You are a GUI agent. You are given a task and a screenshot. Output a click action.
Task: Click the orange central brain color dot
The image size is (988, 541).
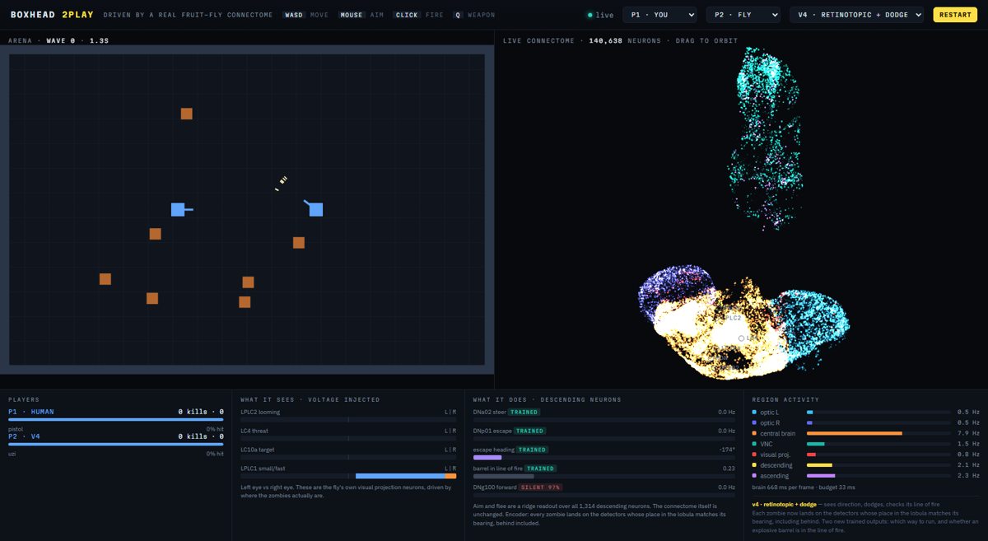pos(754,433)
